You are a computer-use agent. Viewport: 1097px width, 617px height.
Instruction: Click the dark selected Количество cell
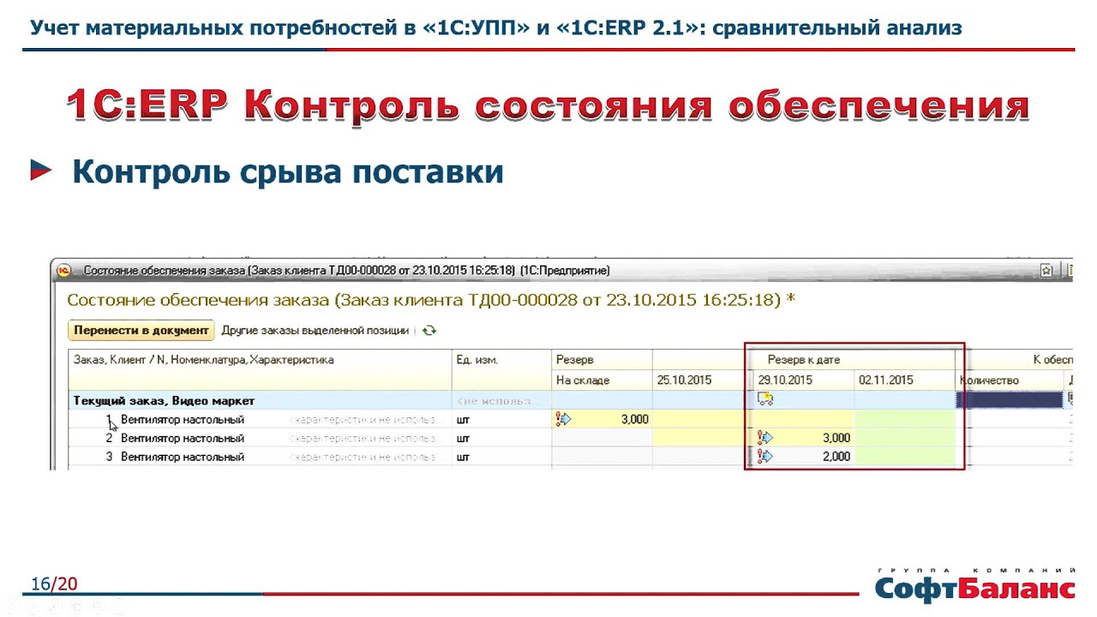pos(1010,400)
